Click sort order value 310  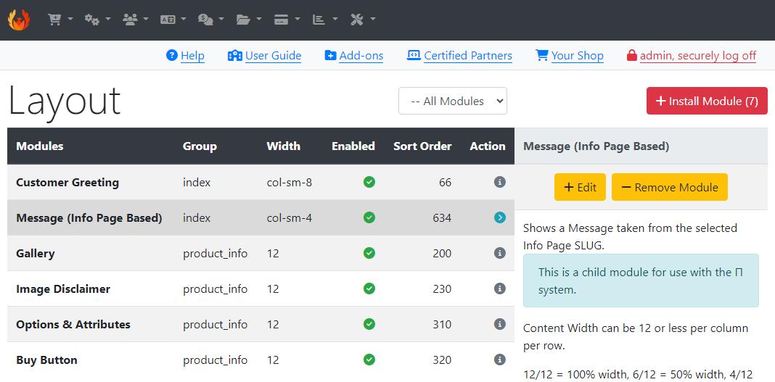tap(442, 324)
